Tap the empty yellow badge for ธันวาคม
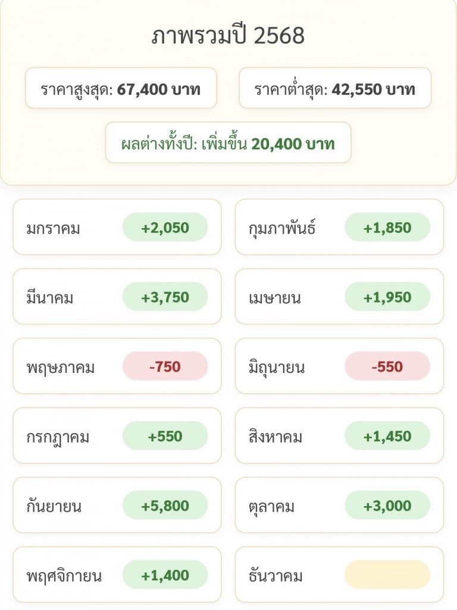The width and height of the screenshot is (457, 610). click(387, 575)
